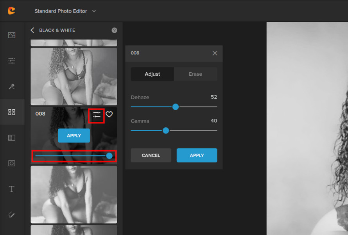Image resolution: width=348 pixels, height=235 pixels.
Task: Open the 008 filter settings icon
Action: 96,114
